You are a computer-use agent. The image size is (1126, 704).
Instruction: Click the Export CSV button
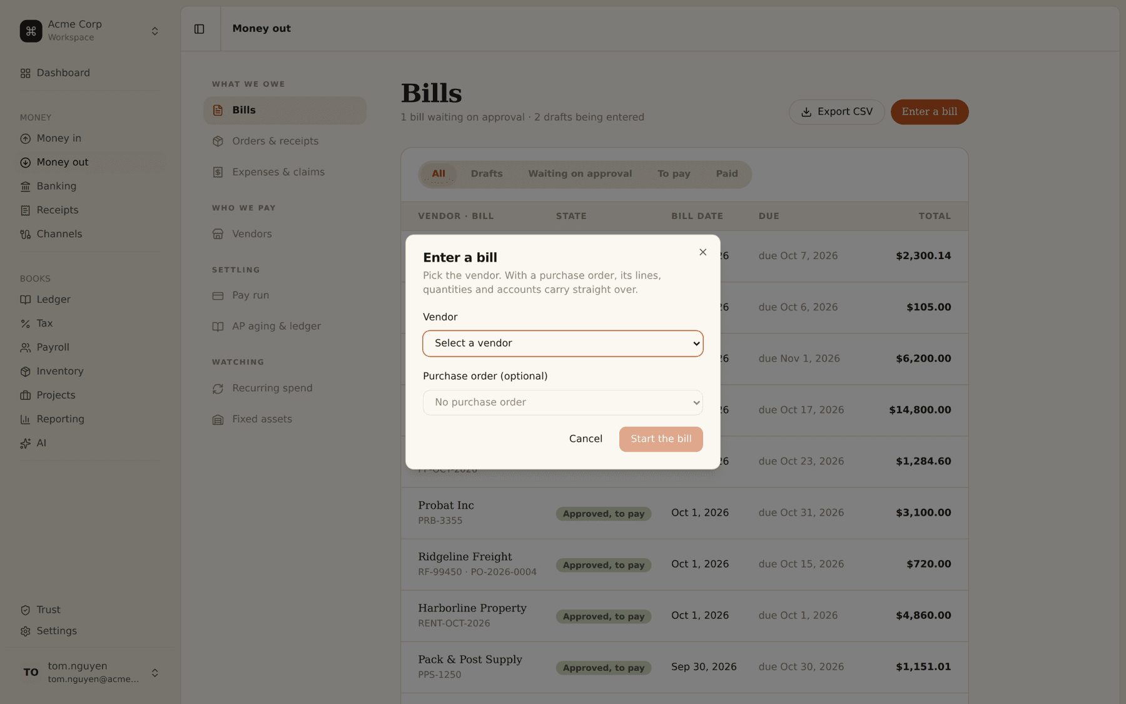836,112
